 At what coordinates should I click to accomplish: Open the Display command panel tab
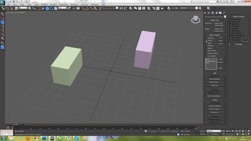click(x=220, y=13)
